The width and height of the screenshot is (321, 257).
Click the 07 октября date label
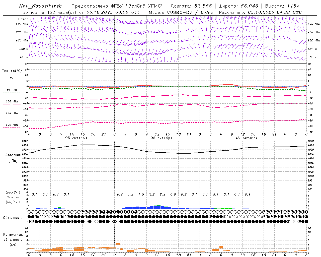pos(247,138)
